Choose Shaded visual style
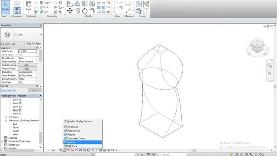Image resolution: width=277 pixels, height=156 pixels. tap(83, 135)
